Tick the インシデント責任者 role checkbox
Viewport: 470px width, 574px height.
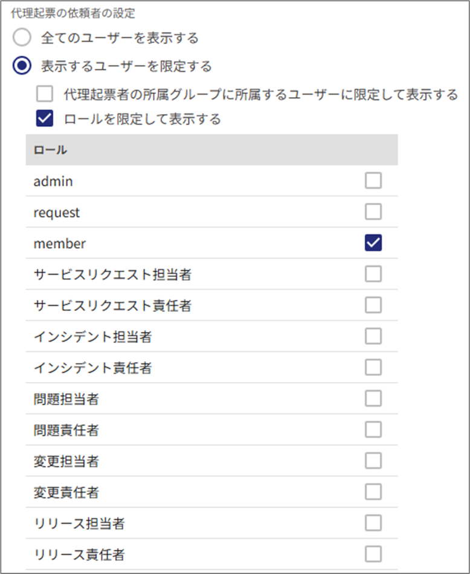click(373, 368)
